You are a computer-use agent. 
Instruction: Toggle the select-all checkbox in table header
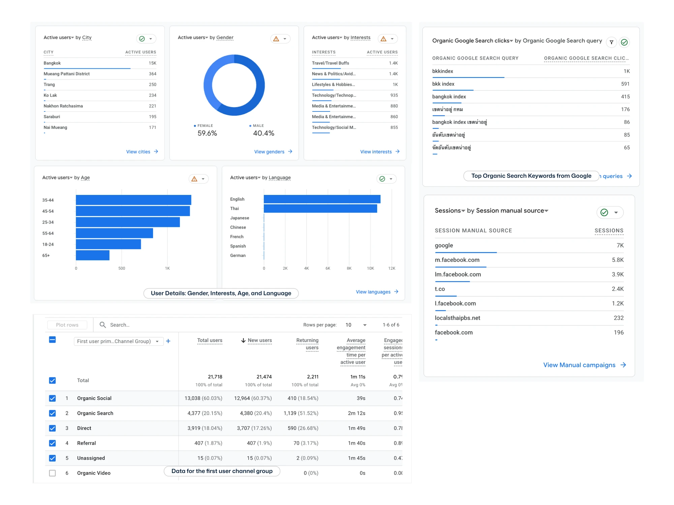click(52, 340)
